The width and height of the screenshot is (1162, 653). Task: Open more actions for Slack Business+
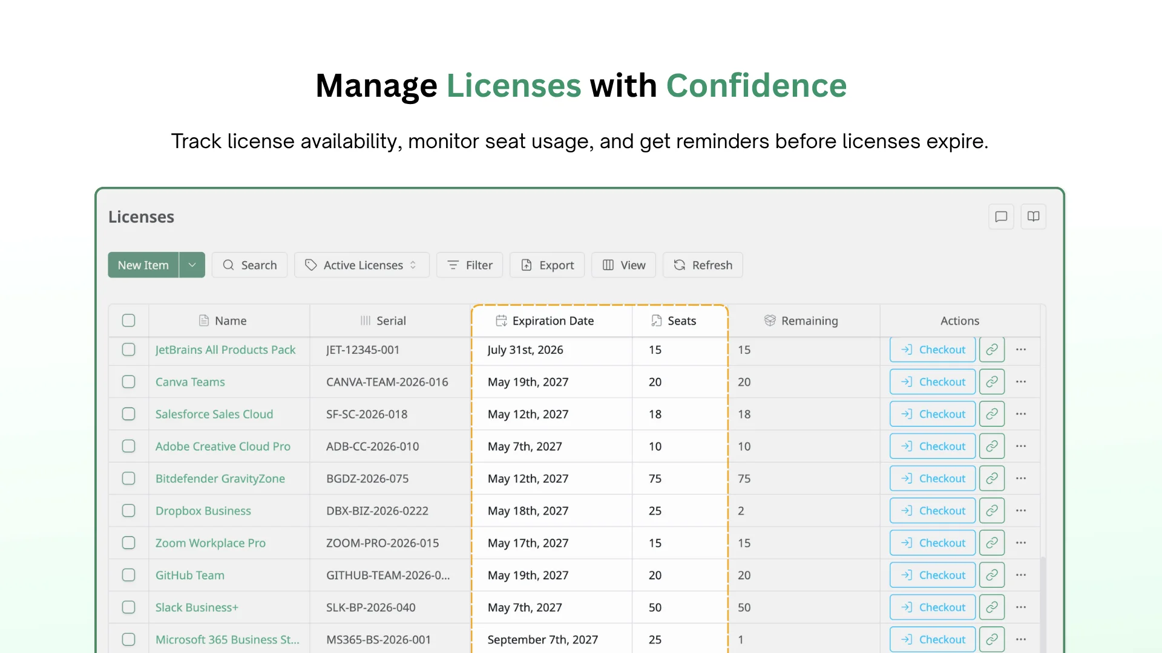coord(1021,607)
